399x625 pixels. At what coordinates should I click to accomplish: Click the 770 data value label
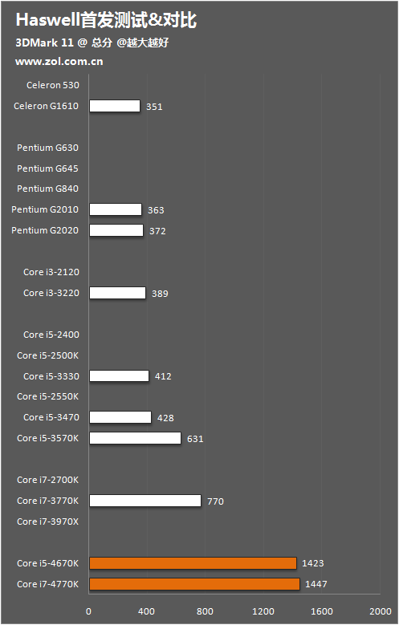click(x=215, y=501)
